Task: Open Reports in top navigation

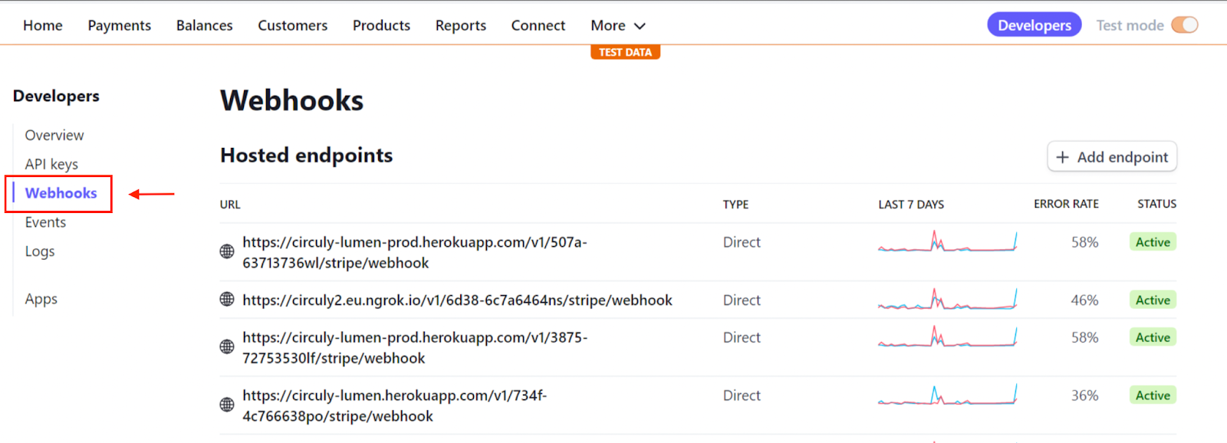Action: 461,25
